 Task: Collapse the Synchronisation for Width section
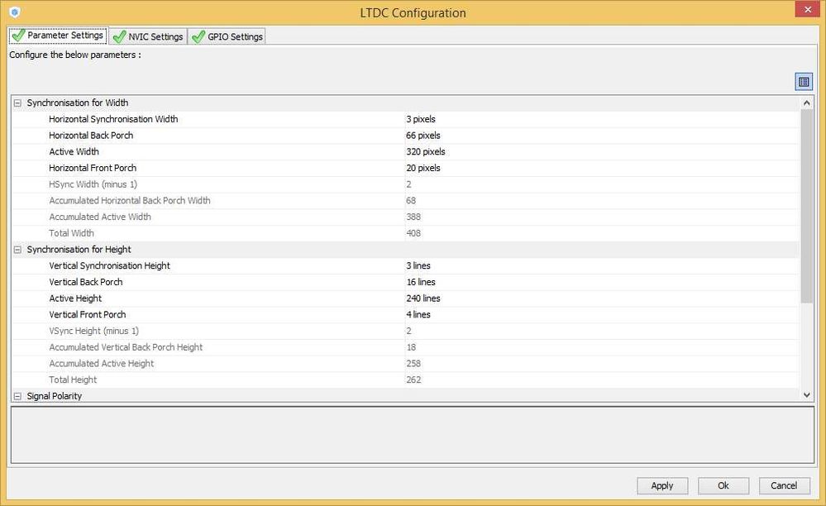pos(17,103)
